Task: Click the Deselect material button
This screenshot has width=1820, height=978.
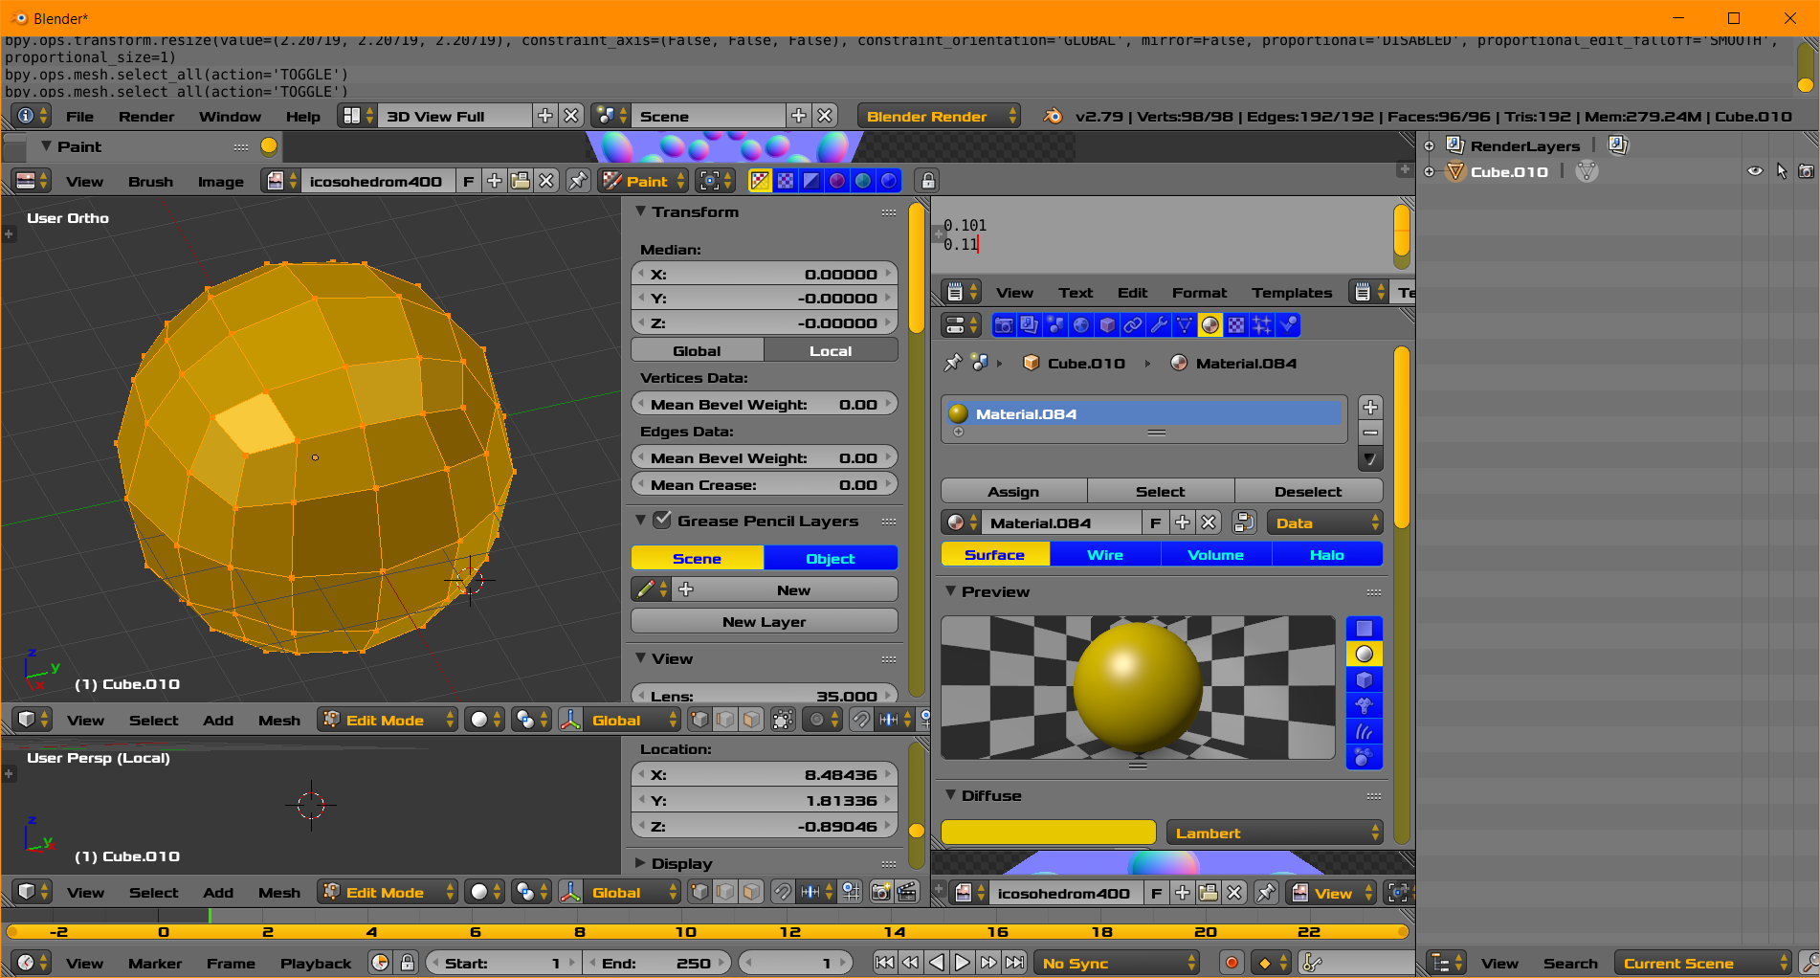Action: tap(1308, 491)
